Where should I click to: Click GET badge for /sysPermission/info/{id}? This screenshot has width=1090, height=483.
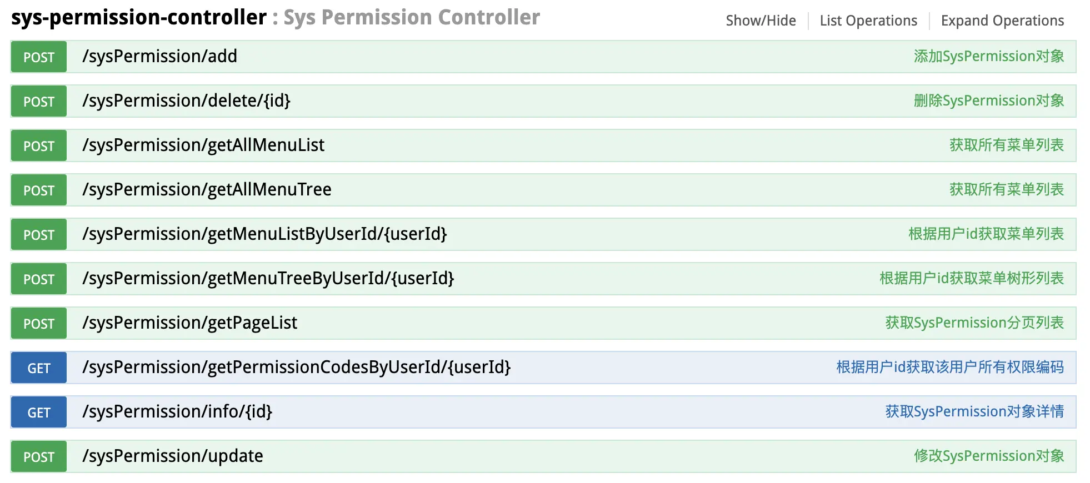[x=39, y=412]
